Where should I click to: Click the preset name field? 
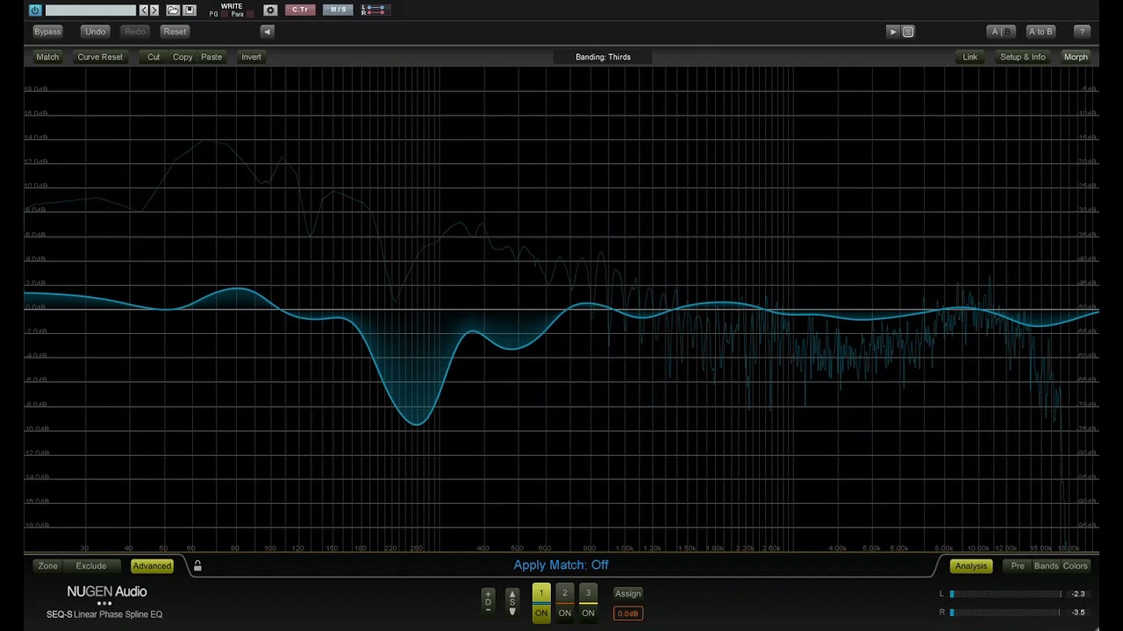[90, 11]
